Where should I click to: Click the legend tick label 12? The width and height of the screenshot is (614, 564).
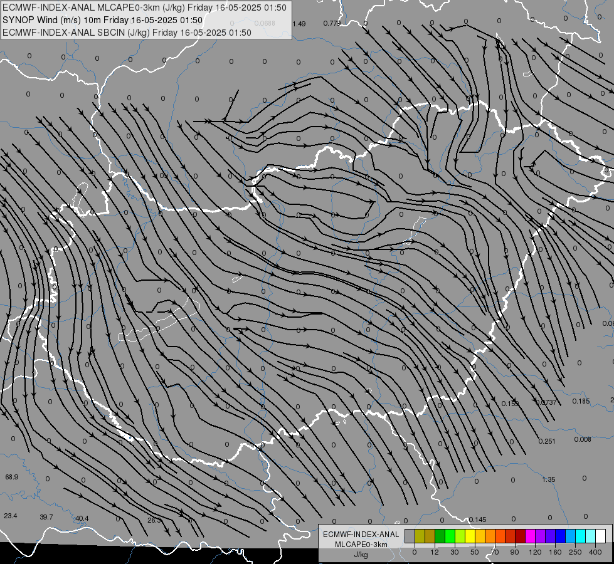[x=434, y=552]
